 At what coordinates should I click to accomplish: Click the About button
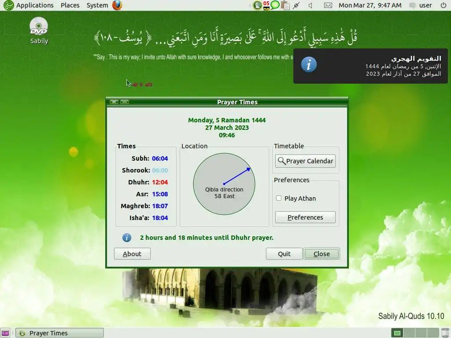pos(132,254)
